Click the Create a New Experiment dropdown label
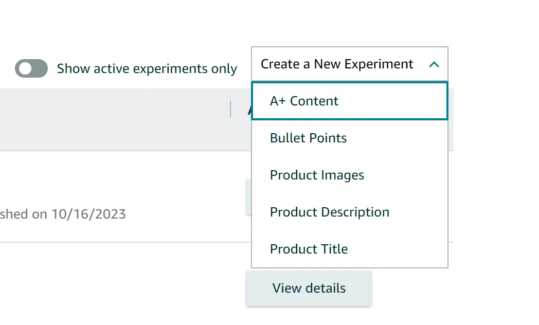The image size is (539, 325). (337, 64)
